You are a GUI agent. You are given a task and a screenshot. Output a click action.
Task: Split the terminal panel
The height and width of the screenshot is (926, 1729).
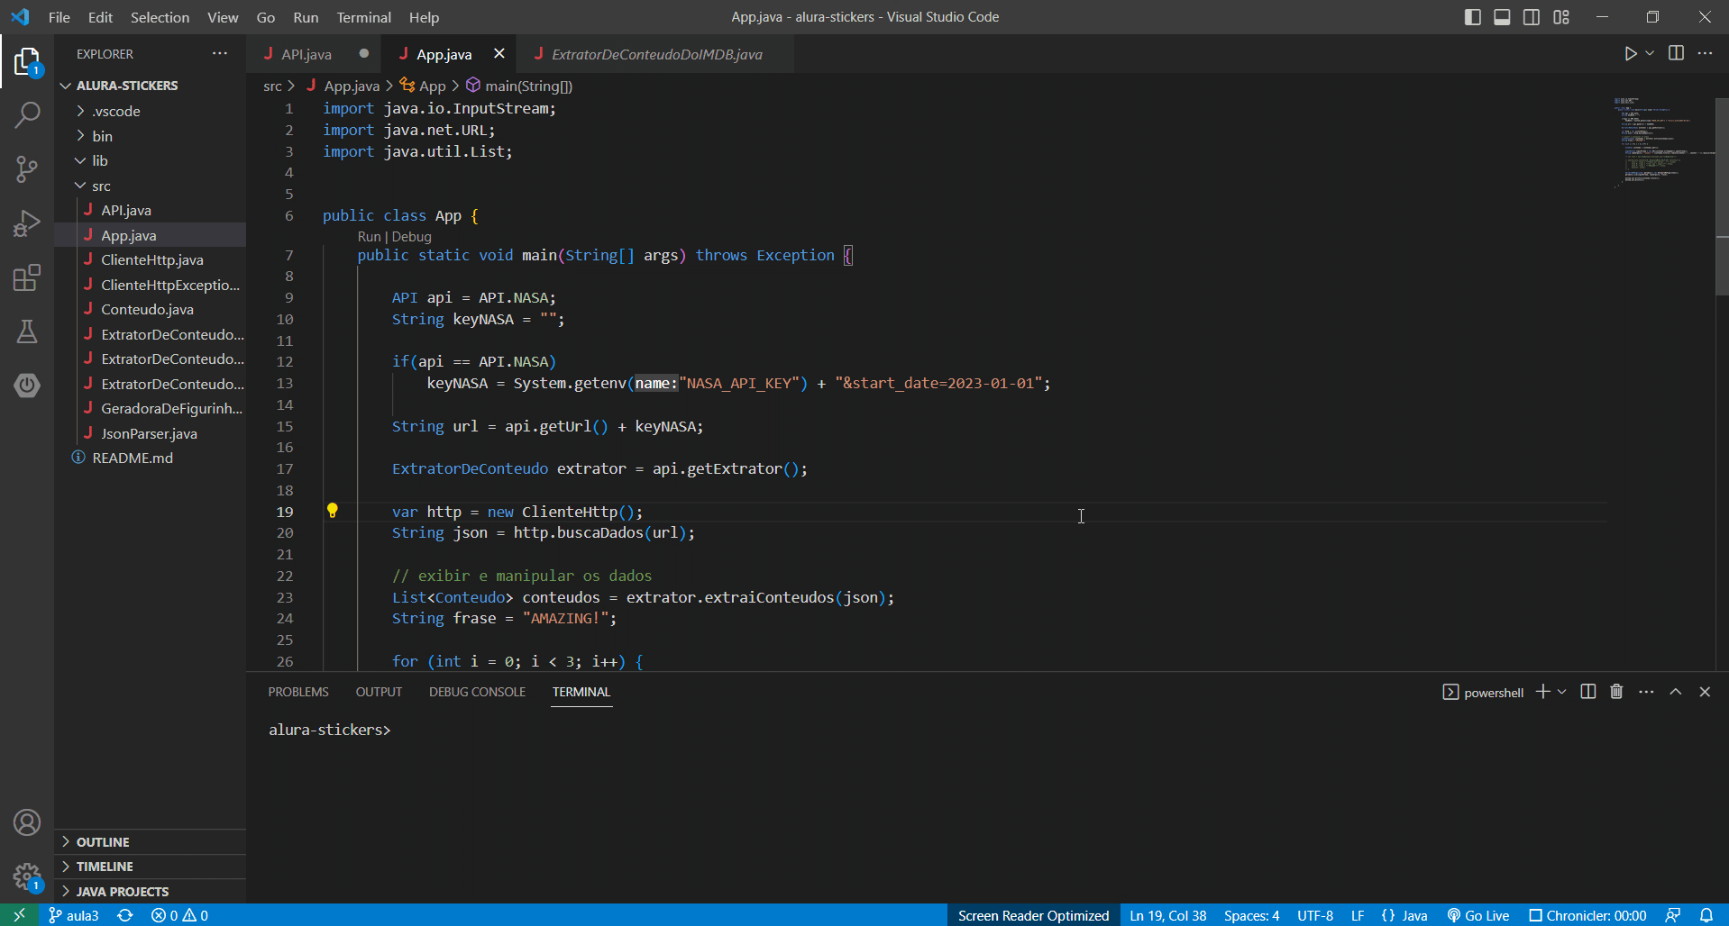(x=1588, y=692)
